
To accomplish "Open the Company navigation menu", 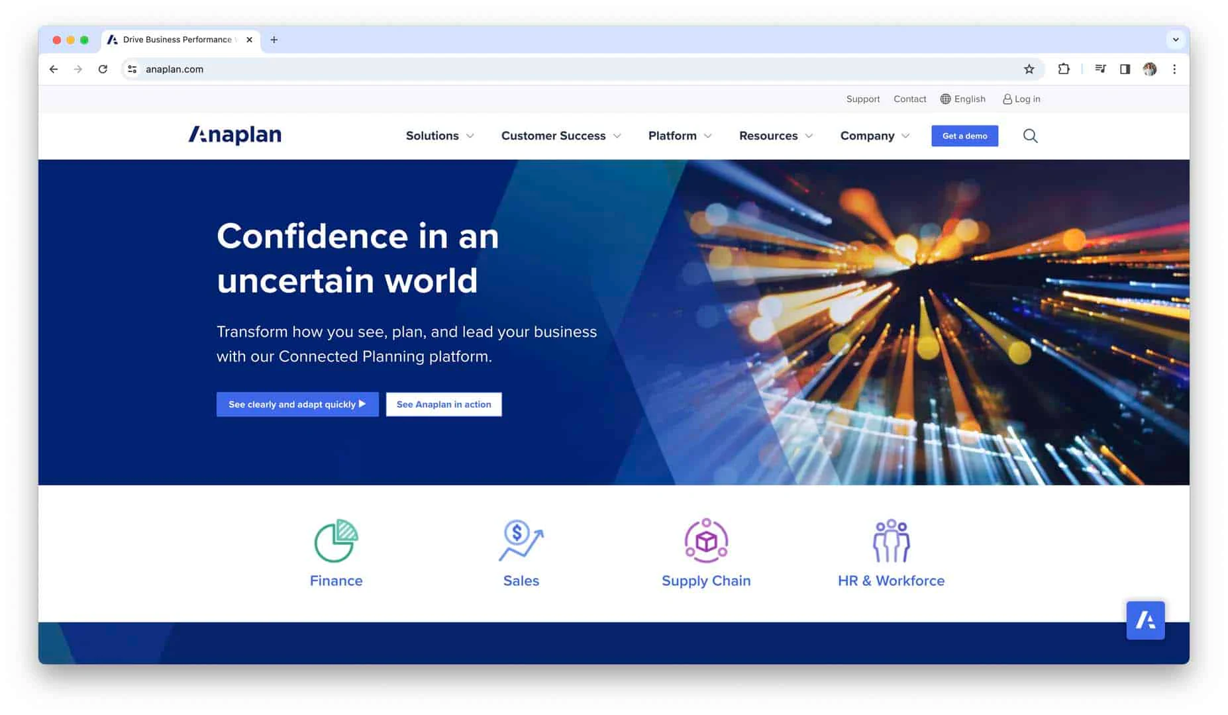I will coord(868,136).
